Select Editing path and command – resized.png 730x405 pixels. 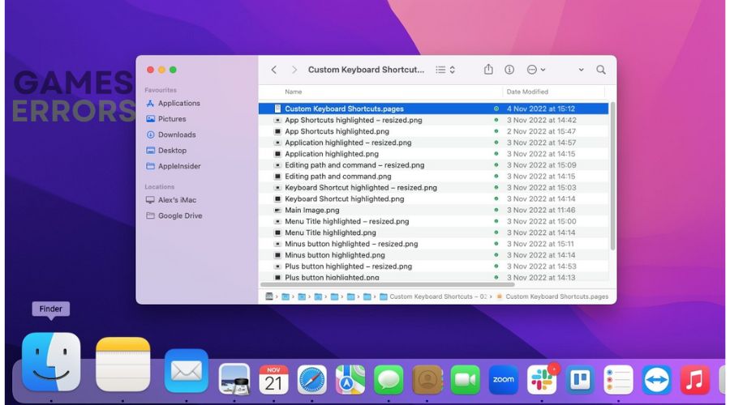[433, 165]
